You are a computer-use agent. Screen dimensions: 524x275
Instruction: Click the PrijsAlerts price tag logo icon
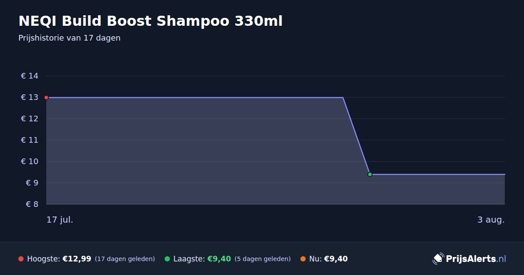[438, 258]
